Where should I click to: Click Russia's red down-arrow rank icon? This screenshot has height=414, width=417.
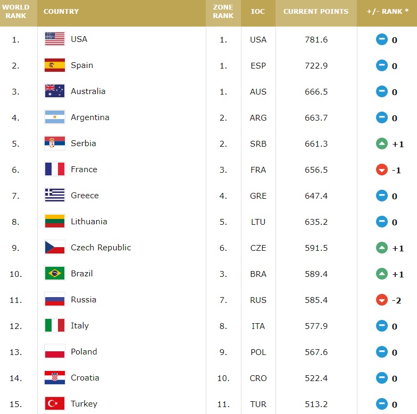coord(381,300)
